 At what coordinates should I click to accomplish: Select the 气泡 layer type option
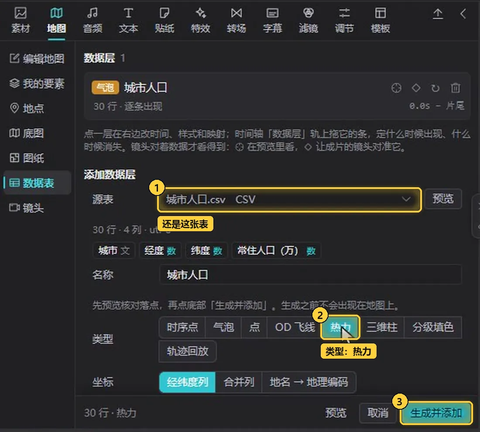[x=223, y=327]
